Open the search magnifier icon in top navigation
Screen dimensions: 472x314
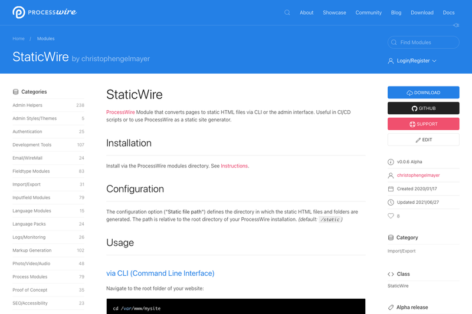(287, 12)
